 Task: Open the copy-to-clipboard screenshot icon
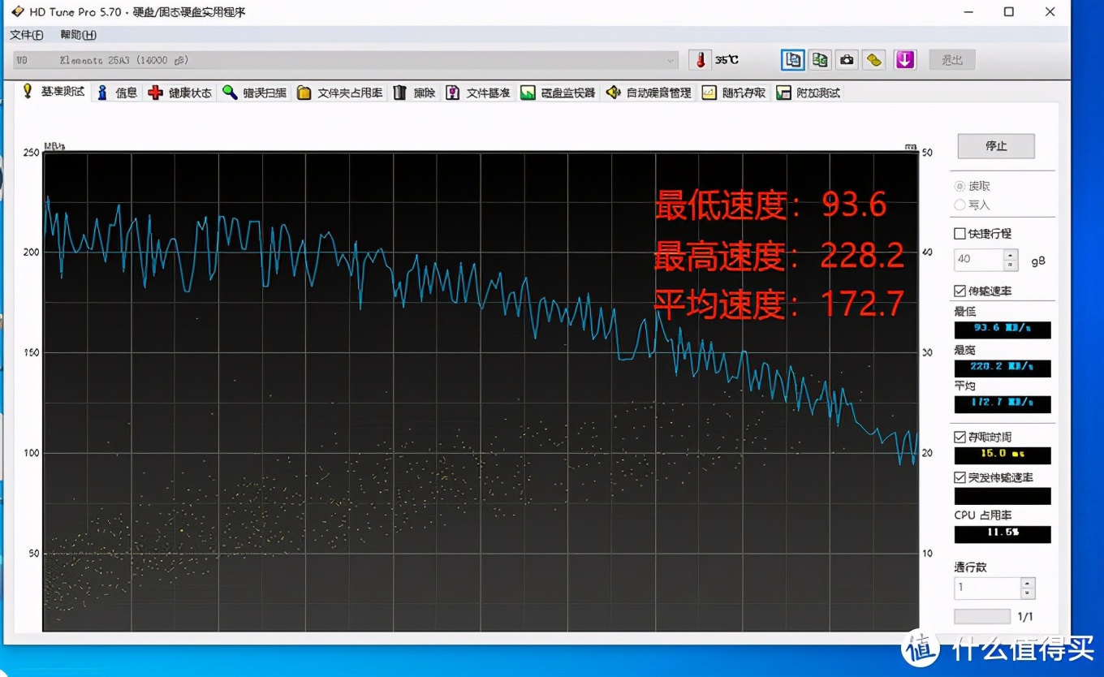coord(791,59)
